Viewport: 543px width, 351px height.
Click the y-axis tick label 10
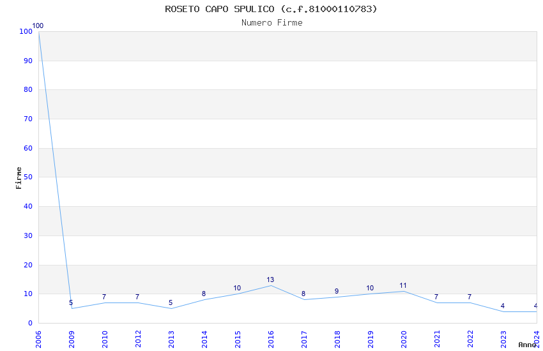tap(28, 294)
